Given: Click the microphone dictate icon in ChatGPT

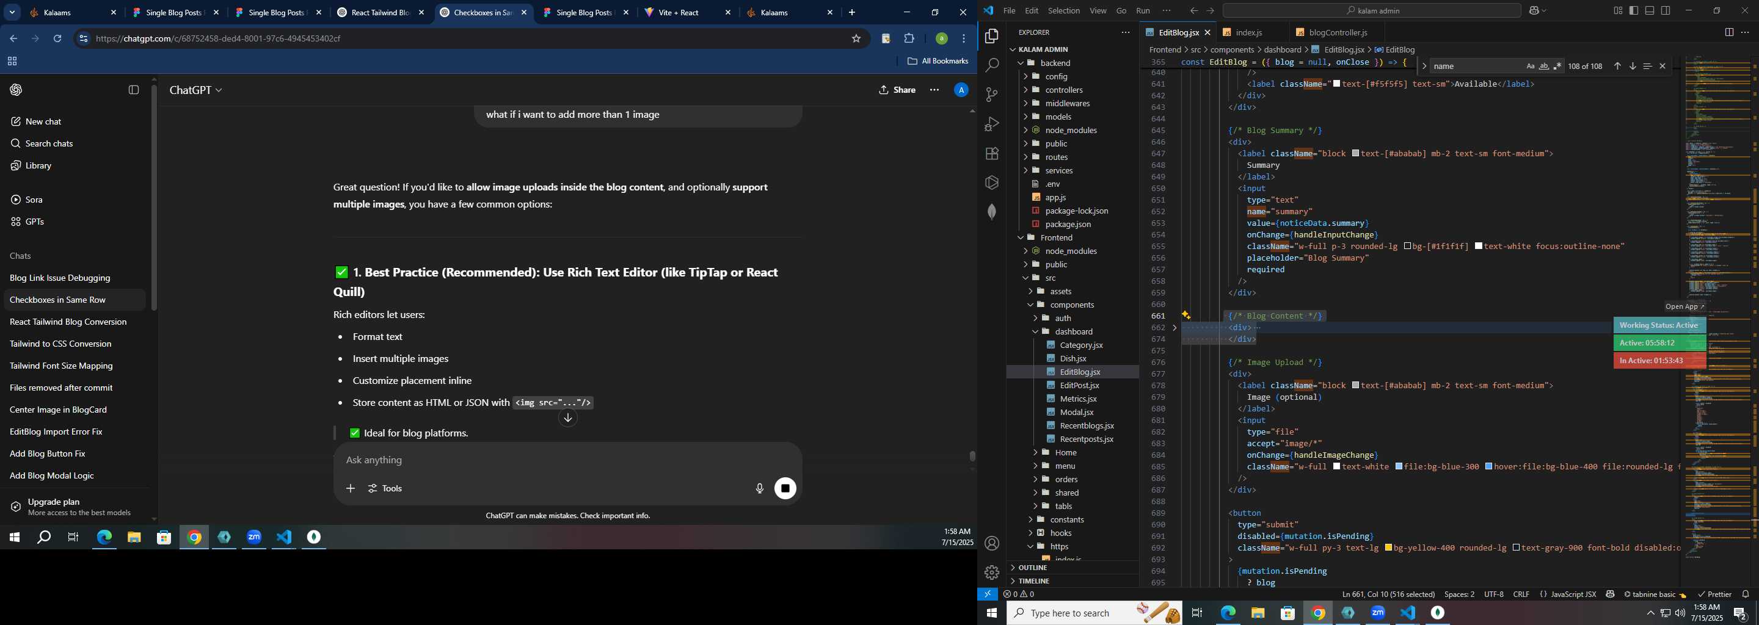Looking at the screenshot, I should coord(759,488).
